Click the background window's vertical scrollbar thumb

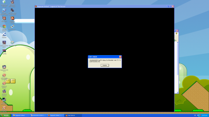pyautogui.click(x=178, y=59)
